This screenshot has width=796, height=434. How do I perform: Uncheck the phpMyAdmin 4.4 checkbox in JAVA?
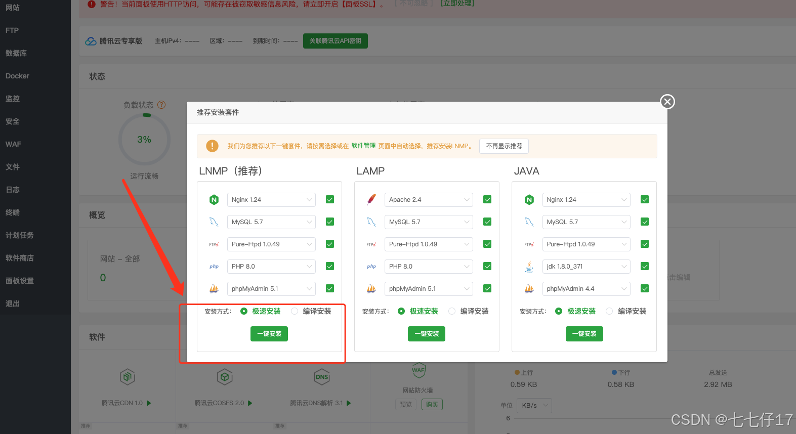click(x=645, y=289)
